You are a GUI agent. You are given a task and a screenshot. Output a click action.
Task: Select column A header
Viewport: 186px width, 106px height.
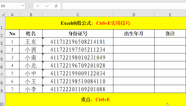tap(12, 15)
